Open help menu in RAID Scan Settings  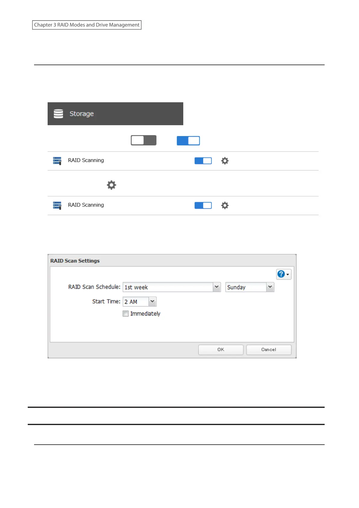[x=284, y=274]
